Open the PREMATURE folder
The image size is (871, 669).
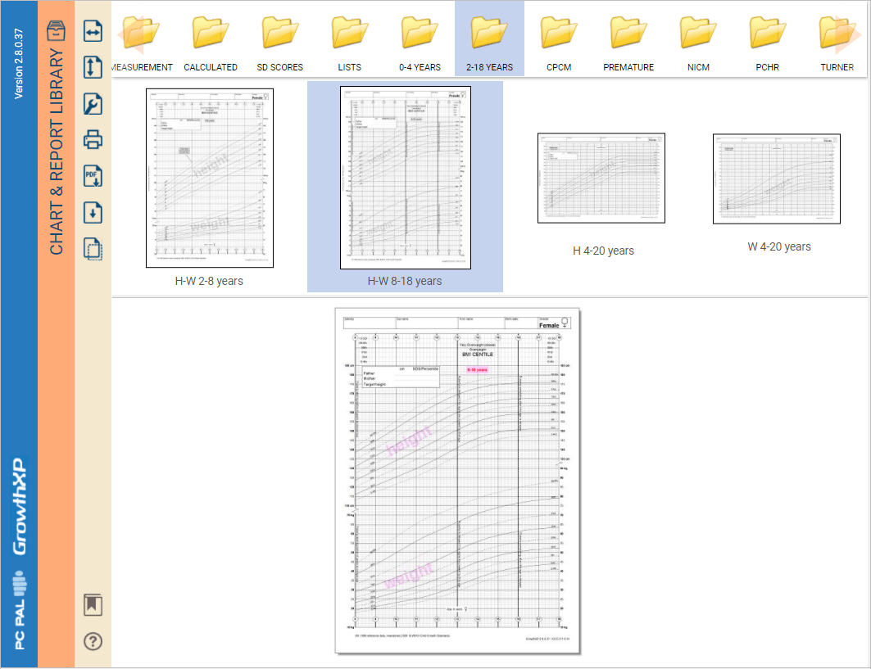tap(628, 43)
